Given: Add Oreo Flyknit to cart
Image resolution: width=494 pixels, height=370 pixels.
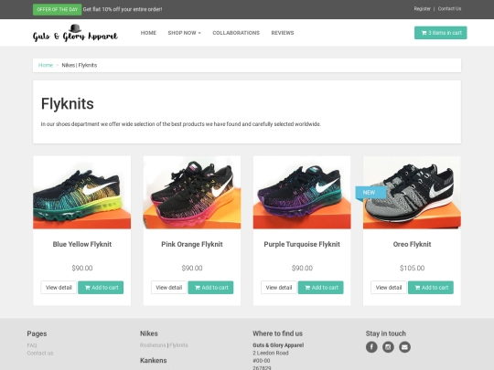Looking at the screenshot, I should click(x=431, y=288).
